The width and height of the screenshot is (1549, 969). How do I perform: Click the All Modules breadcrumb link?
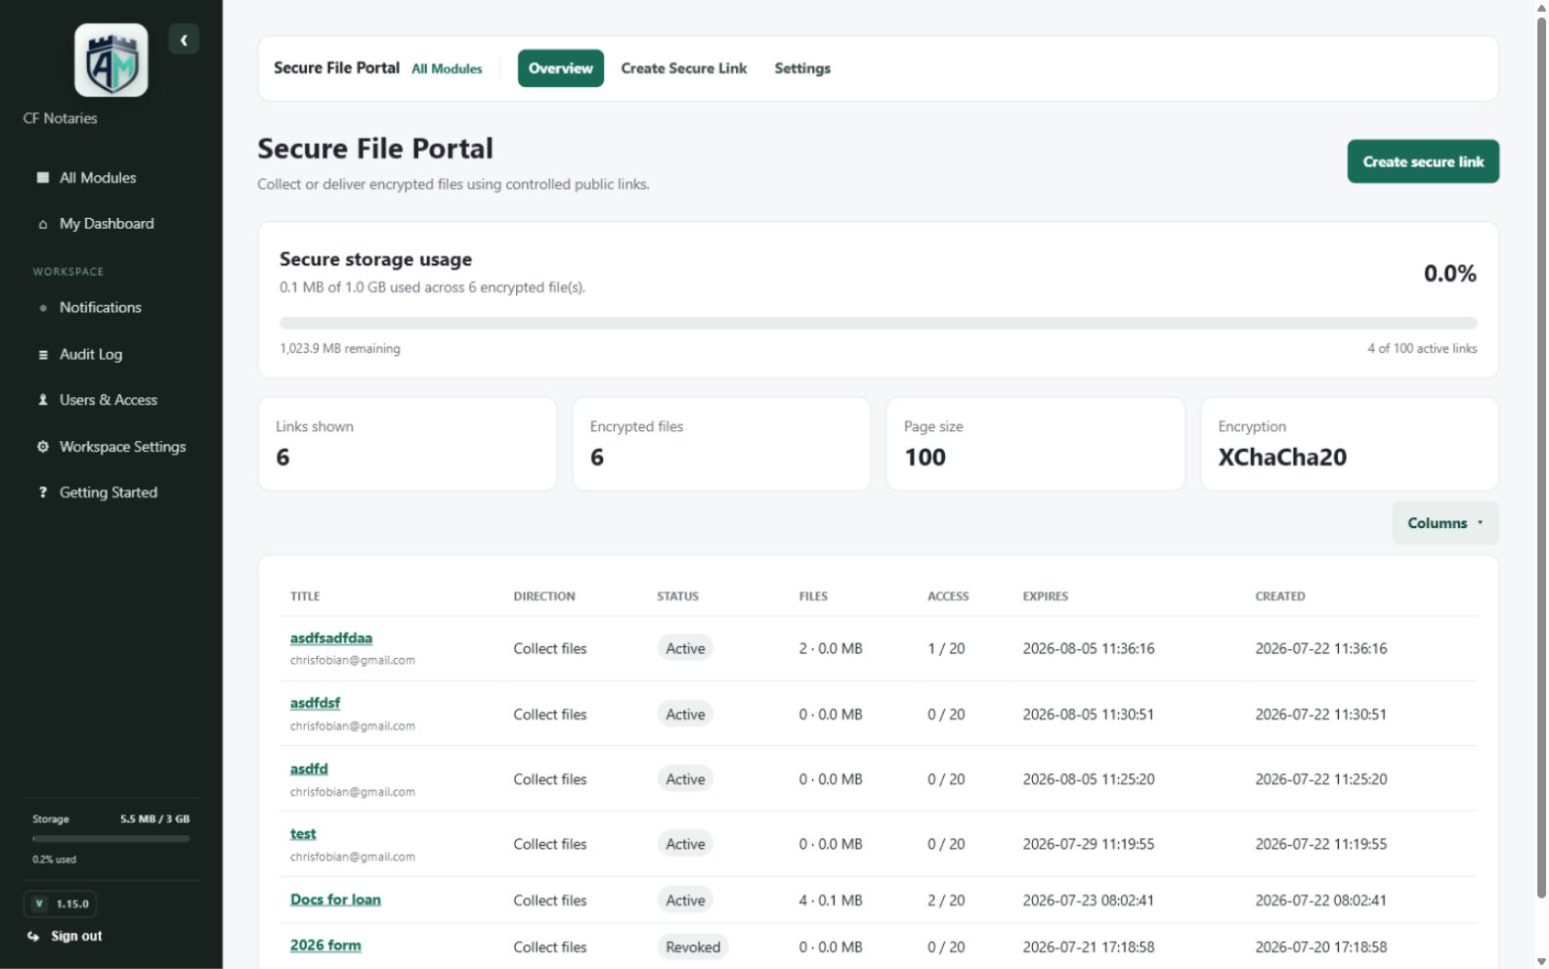(447, 69)
